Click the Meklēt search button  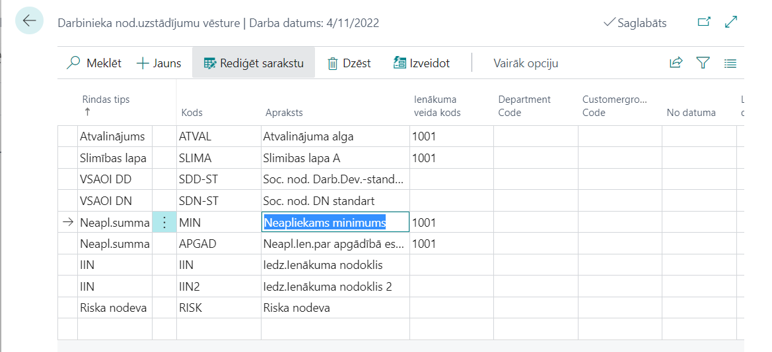click(94, 63)
